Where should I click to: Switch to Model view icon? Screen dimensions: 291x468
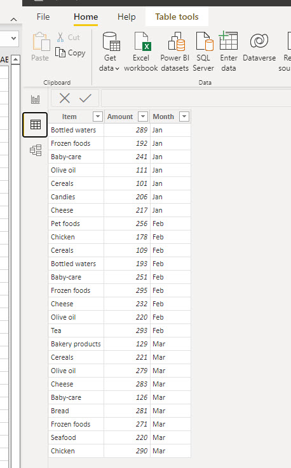coord(36,150)
